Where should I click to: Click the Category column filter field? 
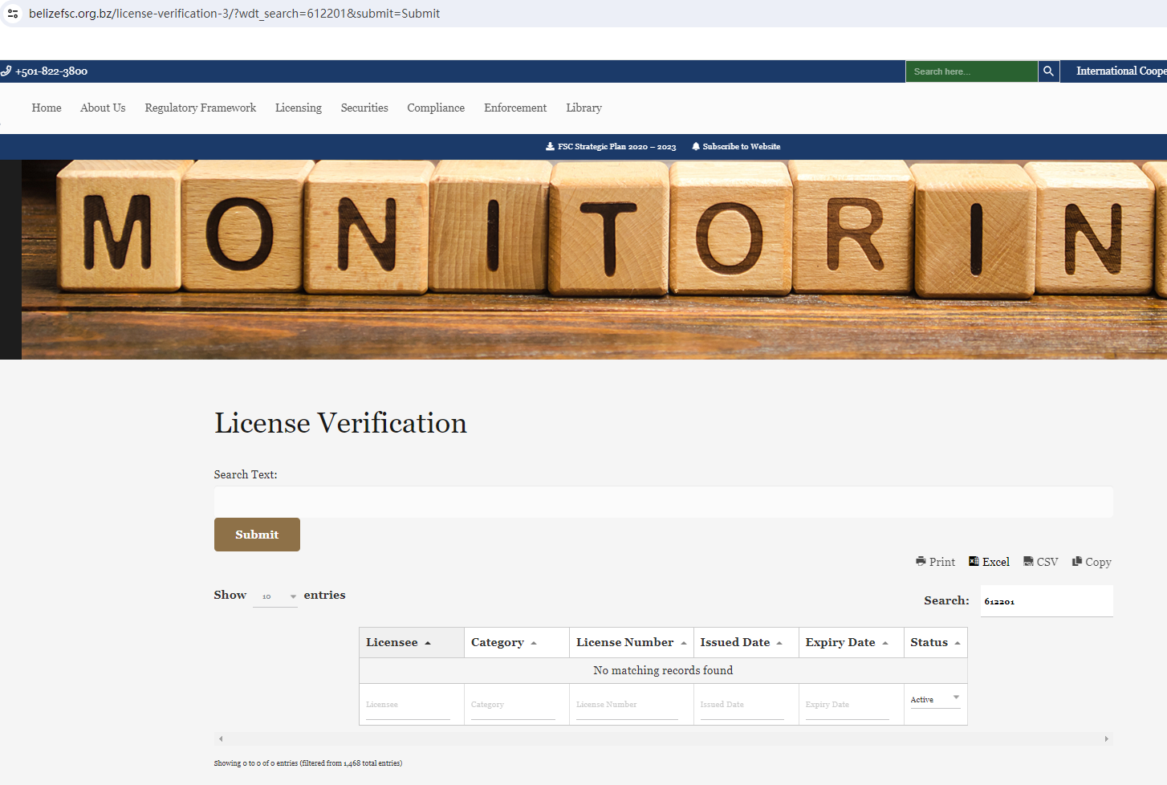coord(513,705)
